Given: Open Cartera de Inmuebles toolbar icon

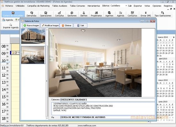Looking at the screenshot, I should point(13,14).
